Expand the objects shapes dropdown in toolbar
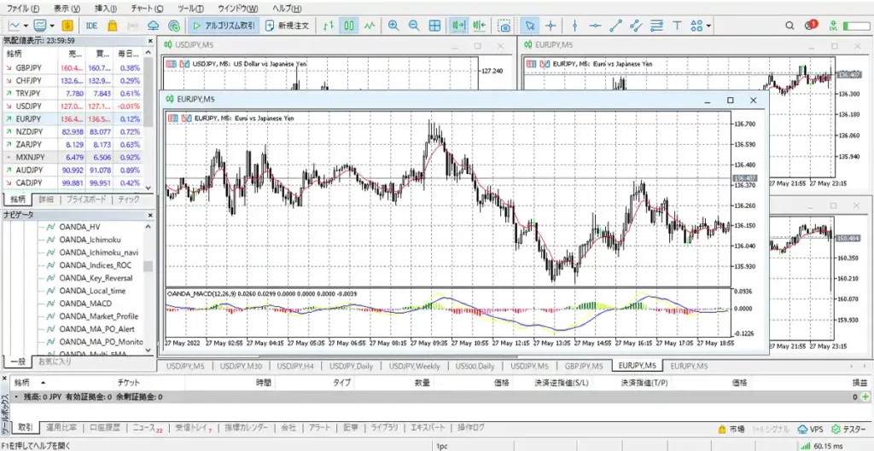 pyautogui.click(x=709, y=26)
